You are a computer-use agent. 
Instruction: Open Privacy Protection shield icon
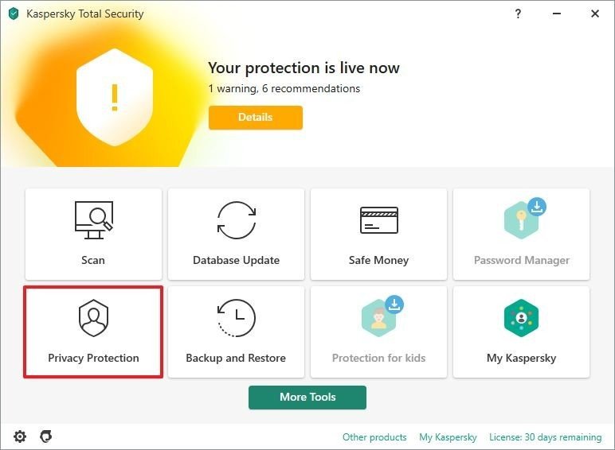point(93,318)
